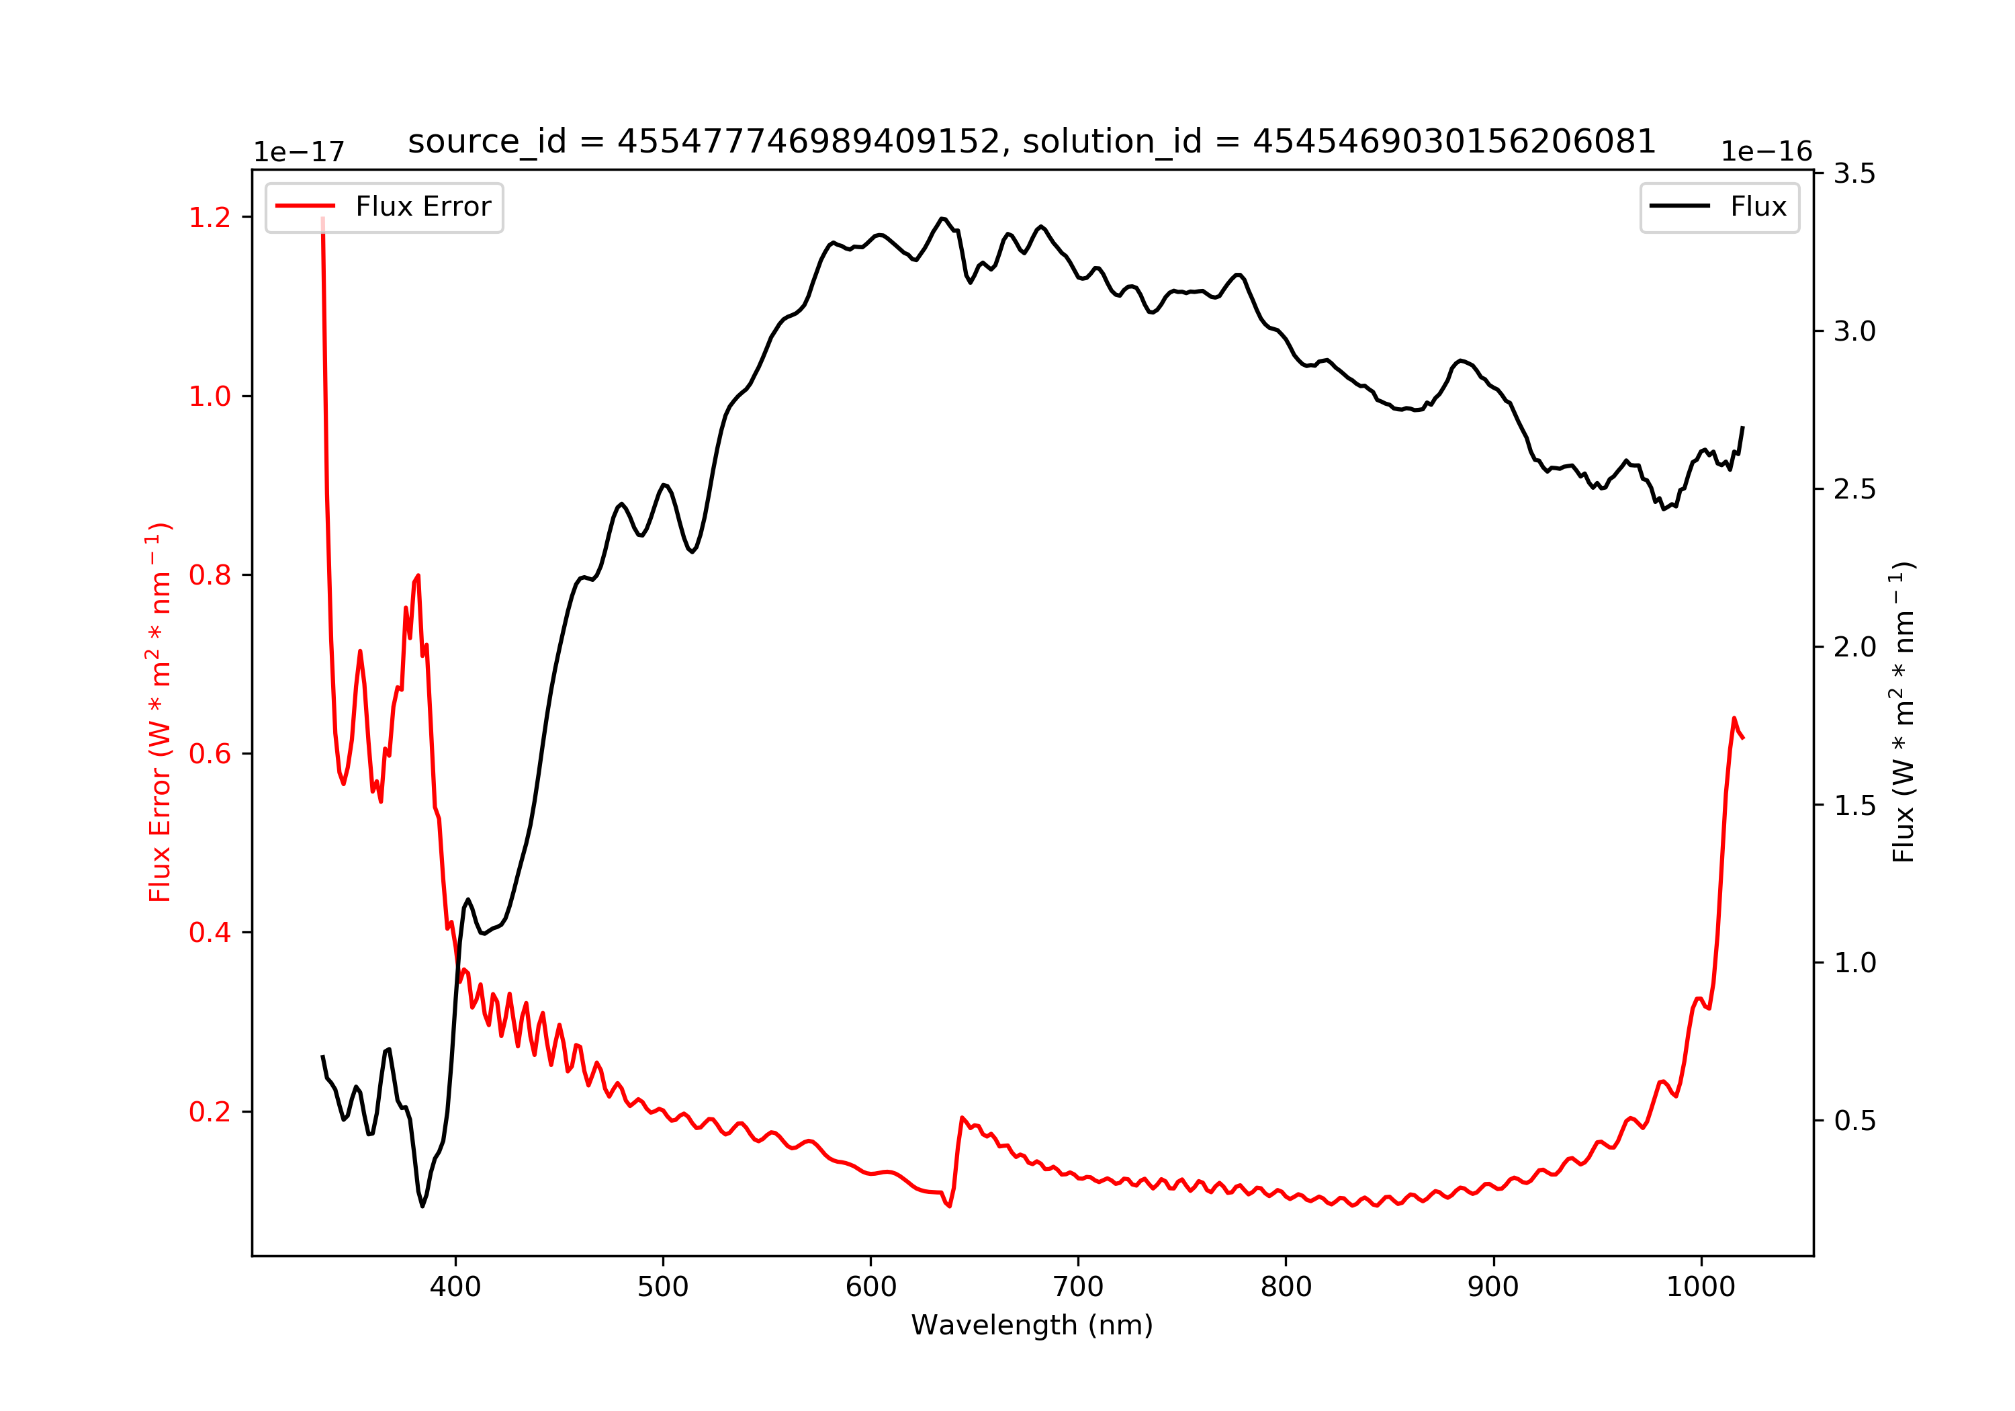Click the 400 tick on wavelength axis
The width and height of the screenshot is (2015, 1411).
455,1287
